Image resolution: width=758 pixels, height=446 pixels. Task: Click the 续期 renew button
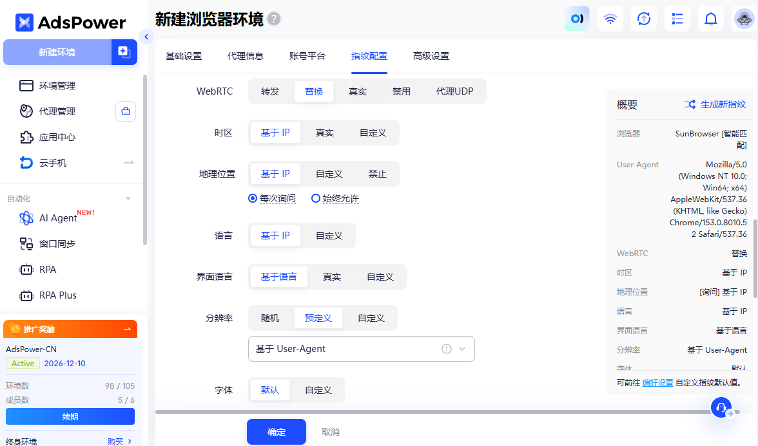[70, 416]
